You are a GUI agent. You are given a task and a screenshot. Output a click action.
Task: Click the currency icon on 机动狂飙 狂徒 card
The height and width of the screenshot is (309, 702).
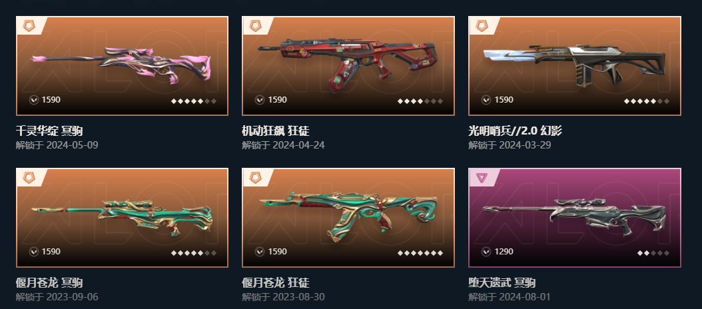[260, 100]
